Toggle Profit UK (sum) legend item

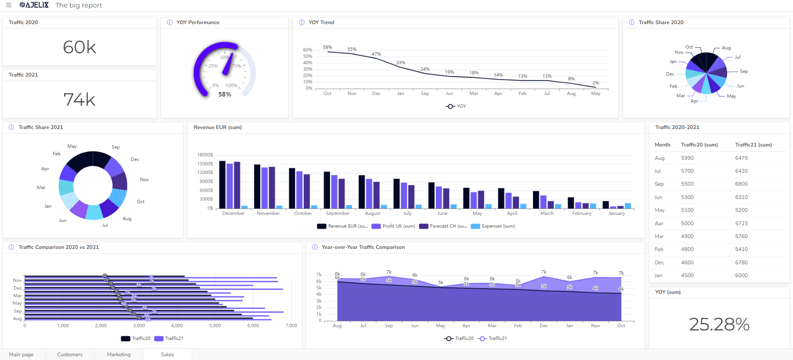coord(393,226)
